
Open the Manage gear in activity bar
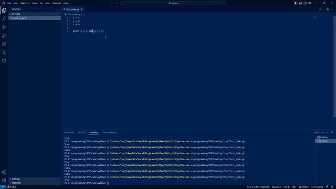coord(4,181)
